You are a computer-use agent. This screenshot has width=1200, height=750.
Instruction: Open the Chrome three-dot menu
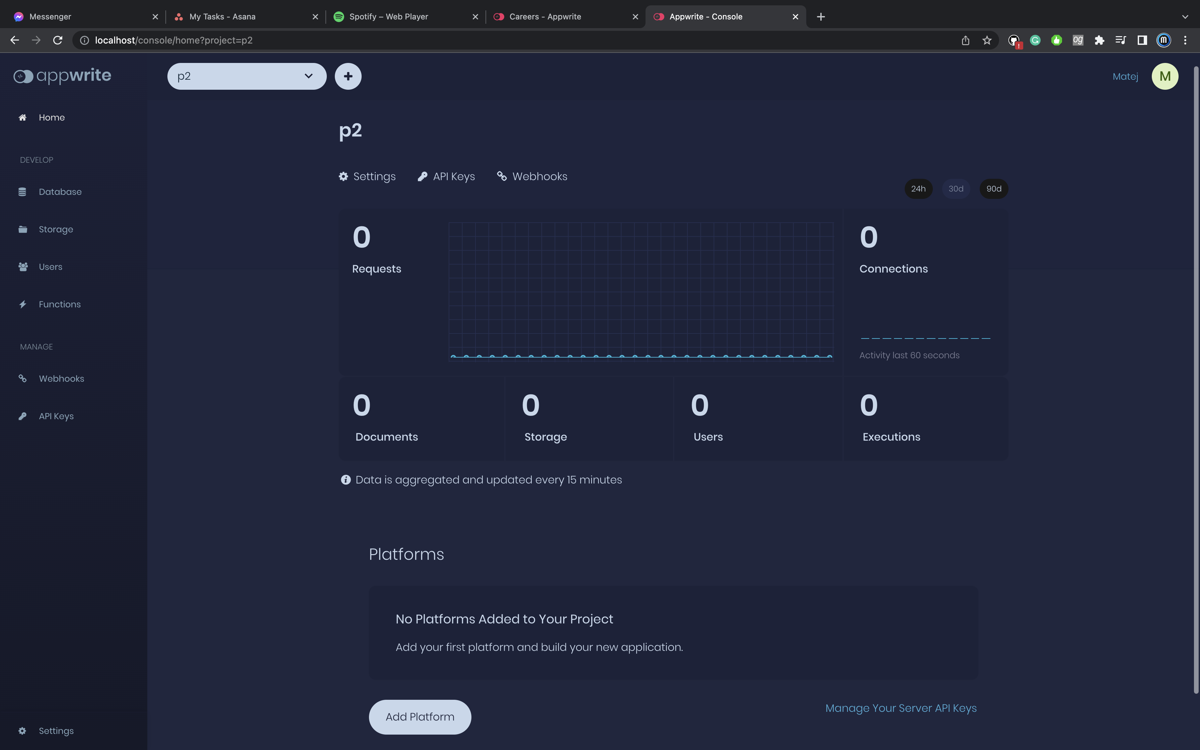[x=1185, y=40]
